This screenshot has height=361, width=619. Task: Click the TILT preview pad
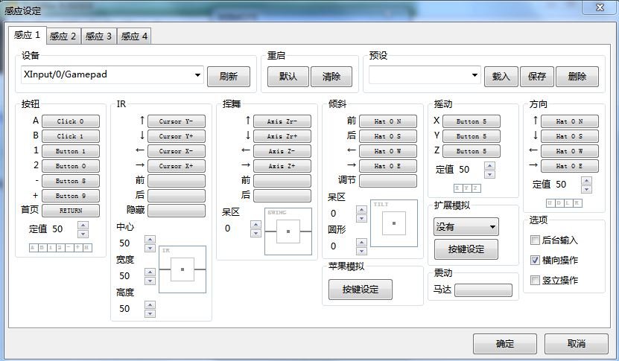point(393,223)
